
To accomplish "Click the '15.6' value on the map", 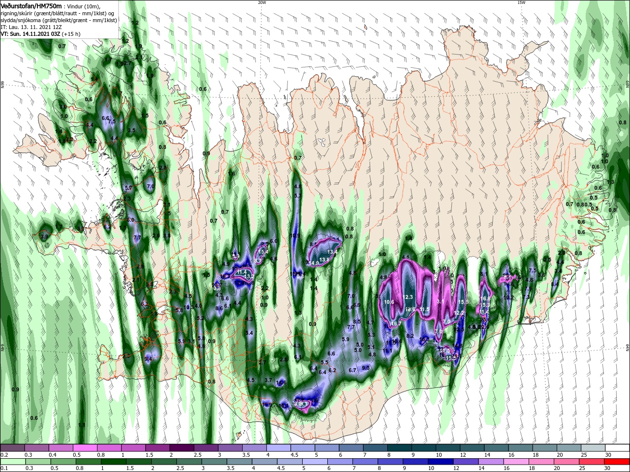I will click(463, 302).
